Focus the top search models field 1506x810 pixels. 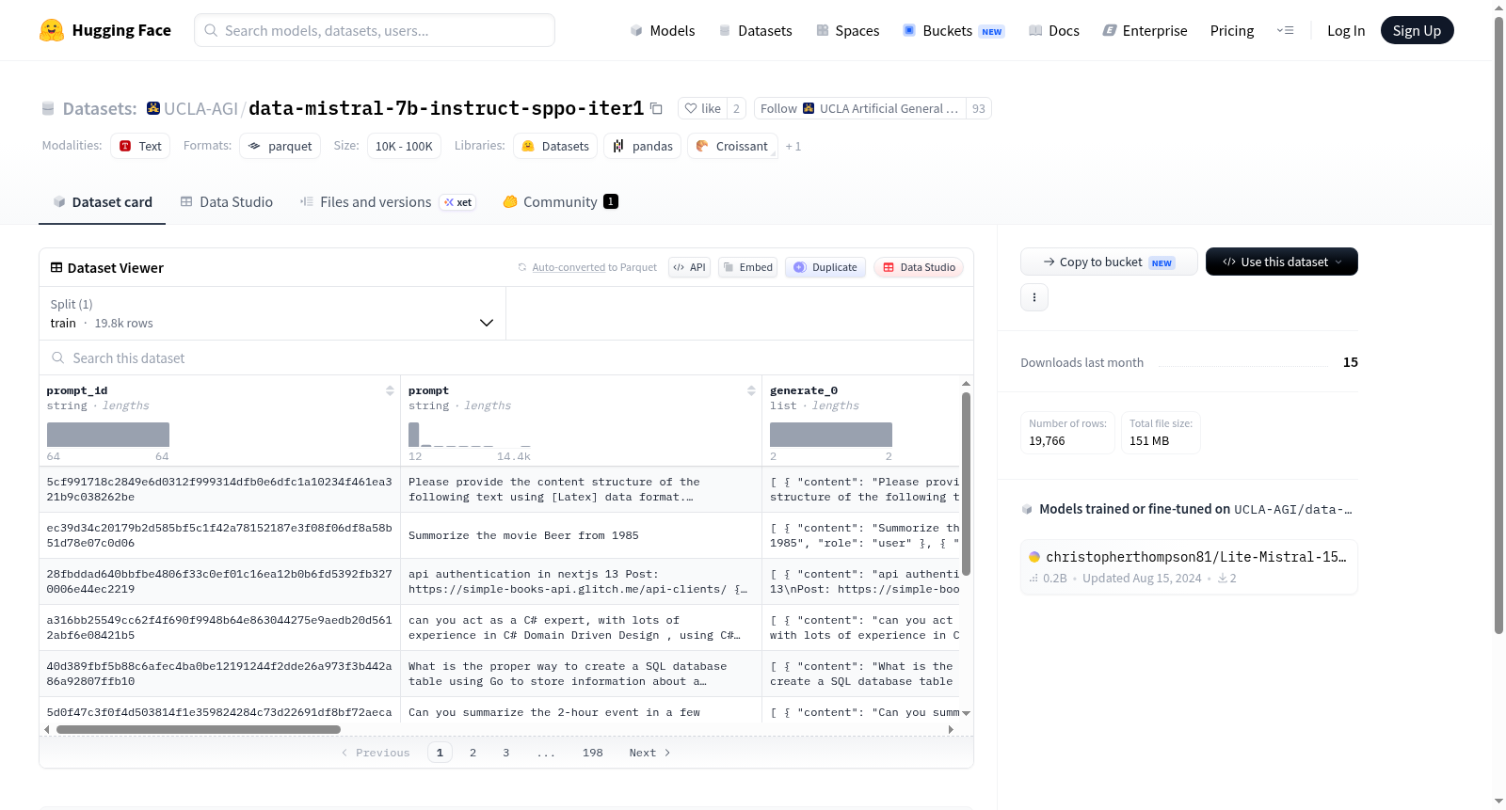click(x=375, y=30)
